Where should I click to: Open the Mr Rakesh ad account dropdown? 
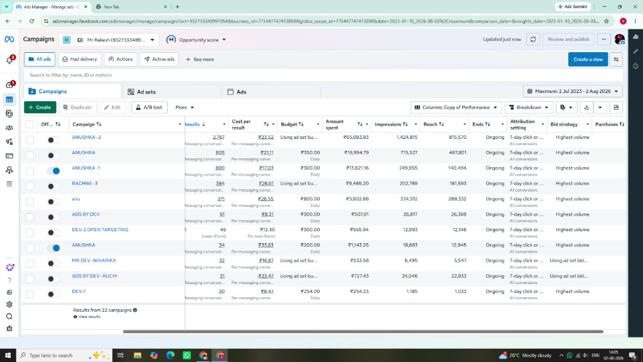[116, 40]
